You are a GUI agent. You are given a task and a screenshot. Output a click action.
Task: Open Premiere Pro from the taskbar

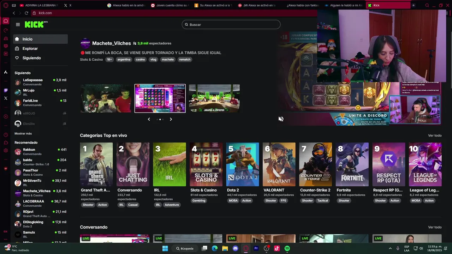tap(256, 248)
